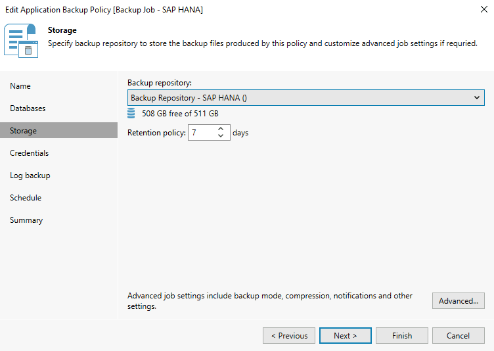
Task: Open the Log backup step
Action: pos(30,175)
